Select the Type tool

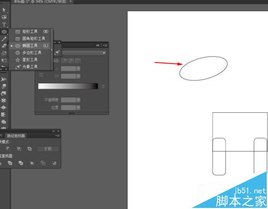pyautogui.click(x=4, y=25)
